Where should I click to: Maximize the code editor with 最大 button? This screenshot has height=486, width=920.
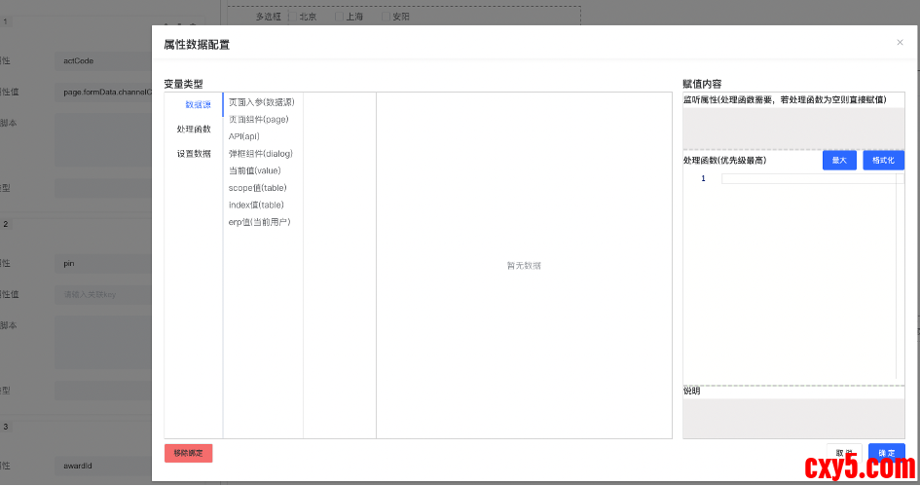coord(838,161)
